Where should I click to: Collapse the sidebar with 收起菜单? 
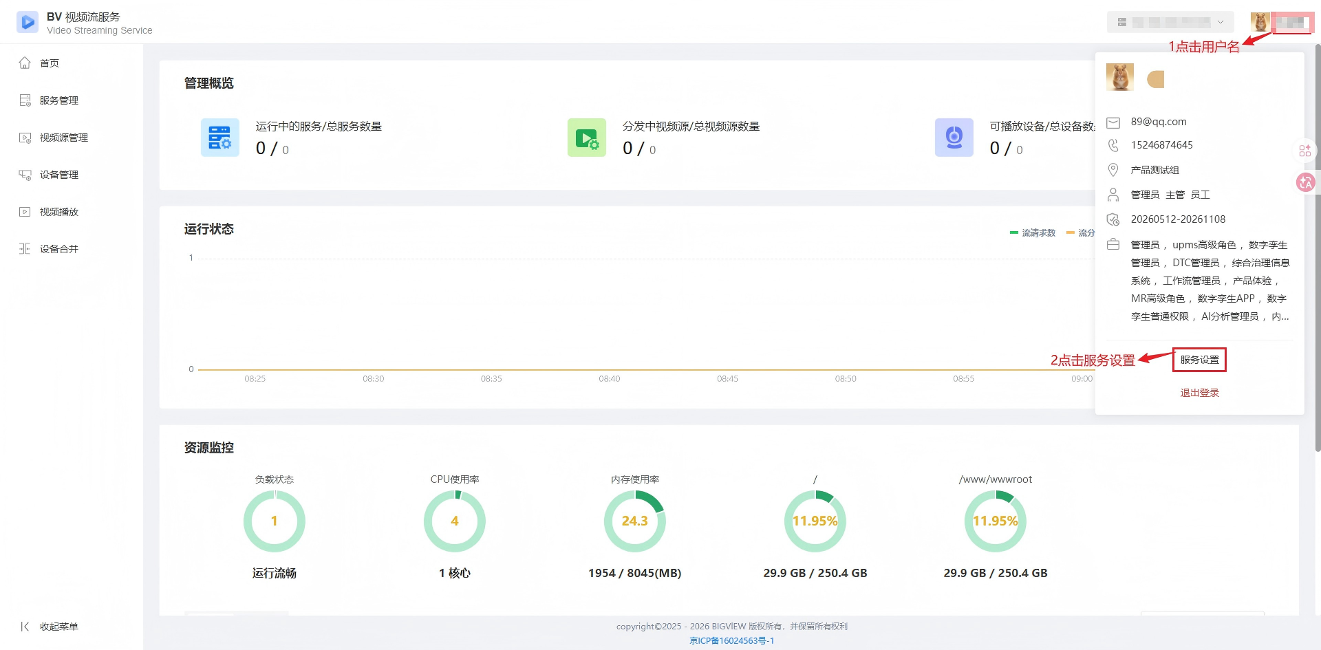tap(50, 627)
